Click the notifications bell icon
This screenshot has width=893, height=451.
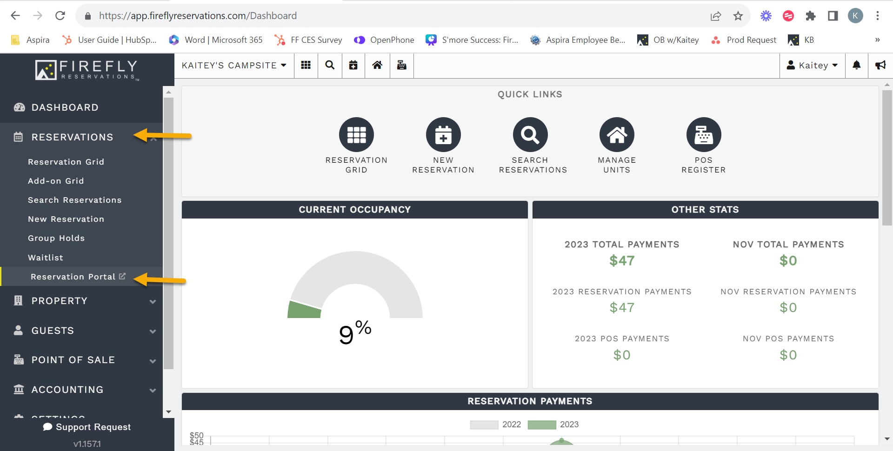coord(856,65)
